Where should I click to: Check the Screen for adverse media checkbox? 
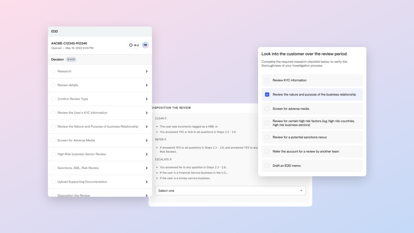(267, 109)
